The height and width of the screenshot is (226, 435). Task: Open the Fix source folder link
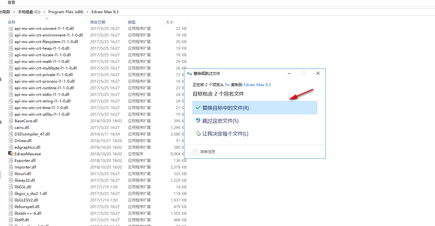(227, 85)
